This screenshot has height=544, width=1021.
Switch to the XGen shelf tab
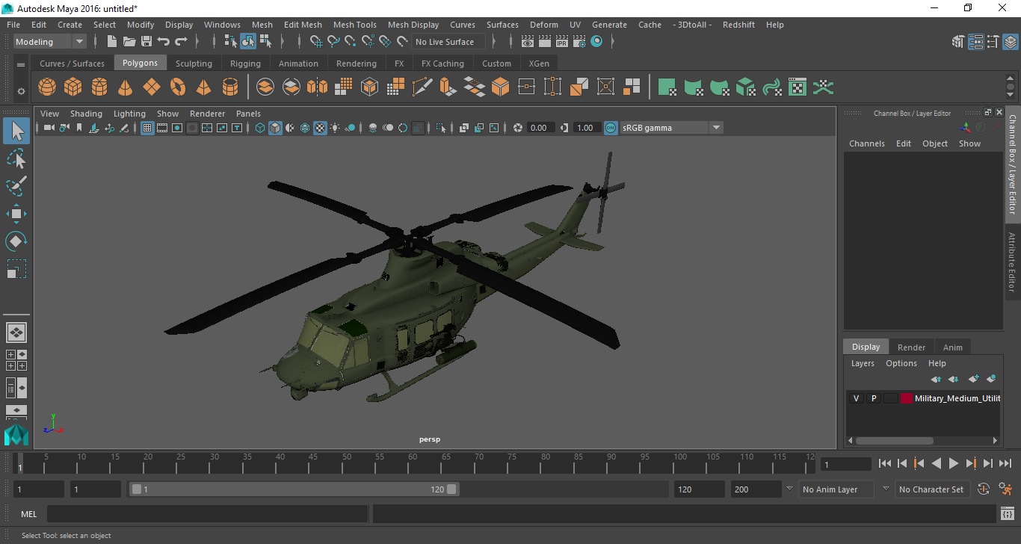[x=538, y=64]
